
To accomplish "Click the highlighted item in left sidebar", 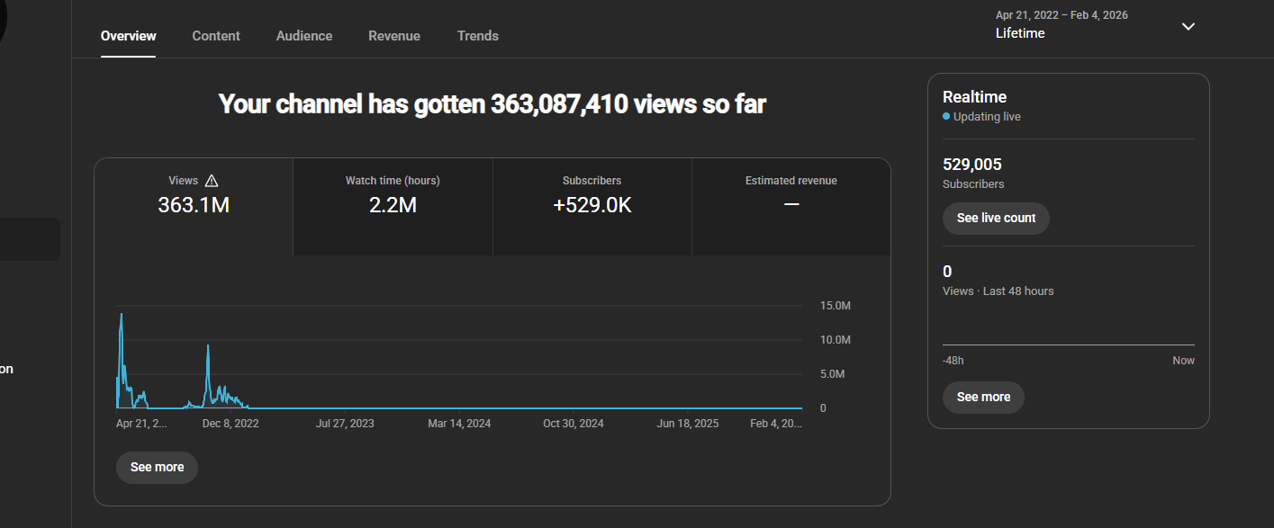I will click(x=30, y=239).
